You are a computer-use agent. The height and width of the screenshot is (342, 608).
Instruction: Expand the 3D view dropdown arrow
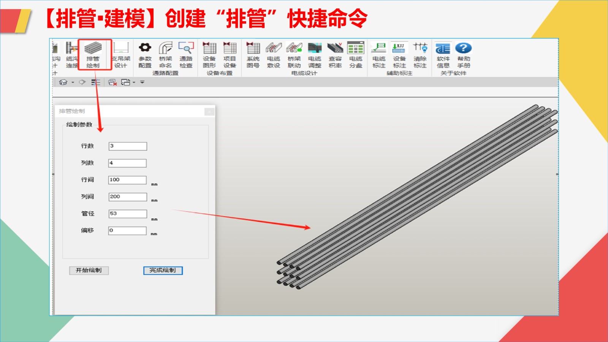(x=73, y=82)
